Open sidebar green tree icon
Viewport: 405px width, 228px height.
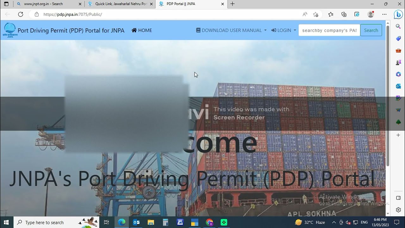tap(398, 122)
